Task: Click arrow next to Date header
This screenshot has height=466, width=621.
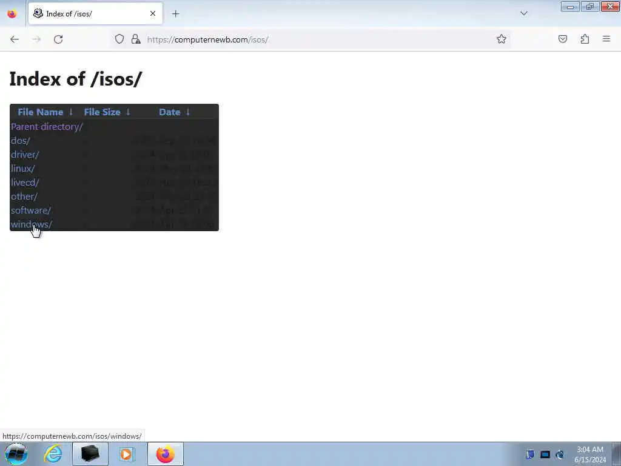Action: [188, 112]
